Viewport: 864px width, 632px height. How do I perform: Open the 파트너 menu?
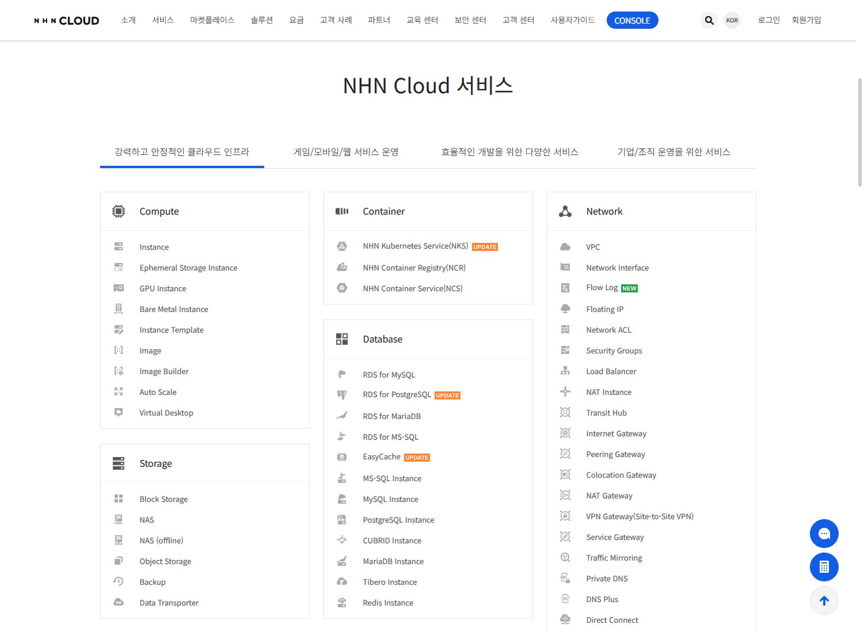tap(379, 20)
